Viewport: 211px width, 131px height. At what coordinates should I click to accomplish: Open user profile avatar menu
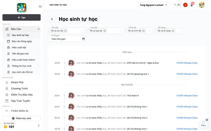click(202, 5)
